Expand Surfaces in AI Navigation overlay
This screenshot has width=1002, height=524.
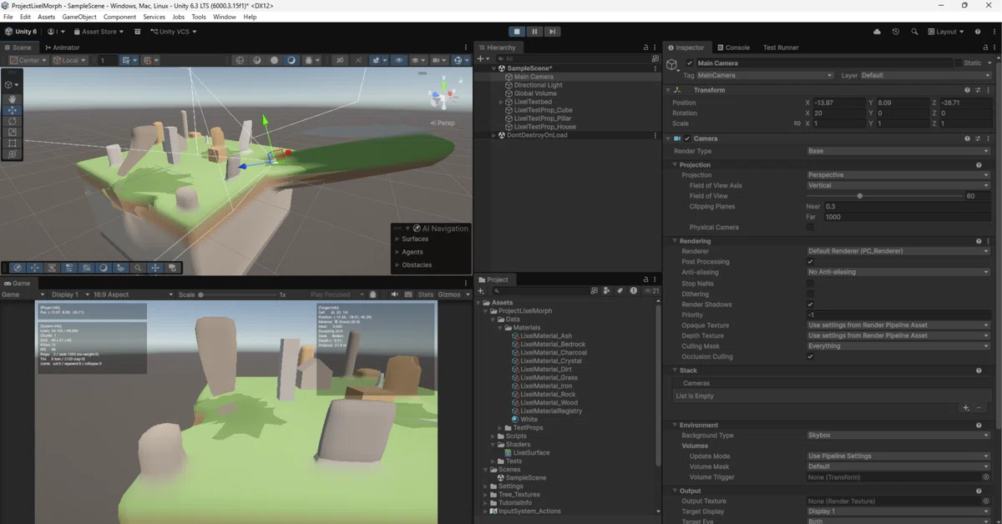coord(397,239)
